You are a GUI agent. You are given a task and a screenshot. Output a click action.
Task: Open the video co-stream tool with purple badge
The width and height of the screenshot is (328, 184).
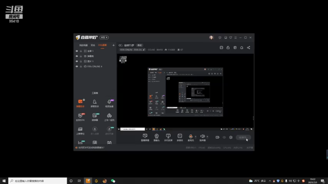coord(109,103)
